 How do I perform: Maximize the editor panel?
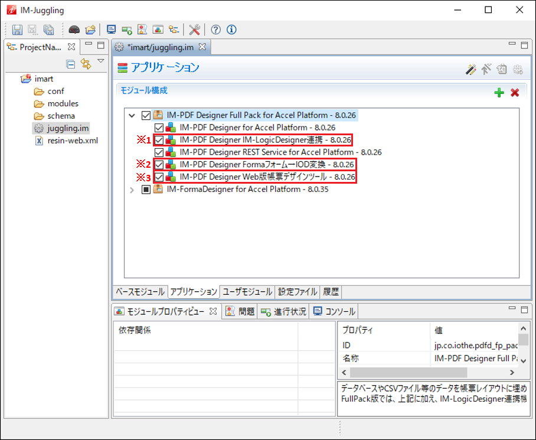click(x=524, y=45)
